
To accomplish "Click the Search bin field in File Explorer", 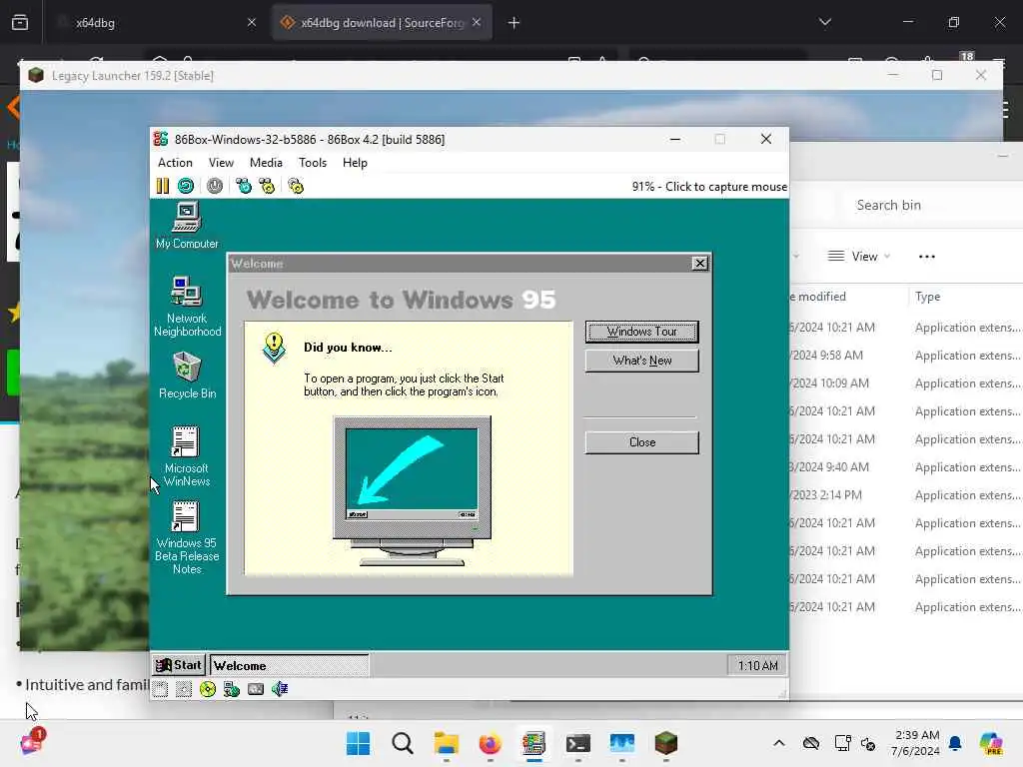I will click(x=933, y=205).
